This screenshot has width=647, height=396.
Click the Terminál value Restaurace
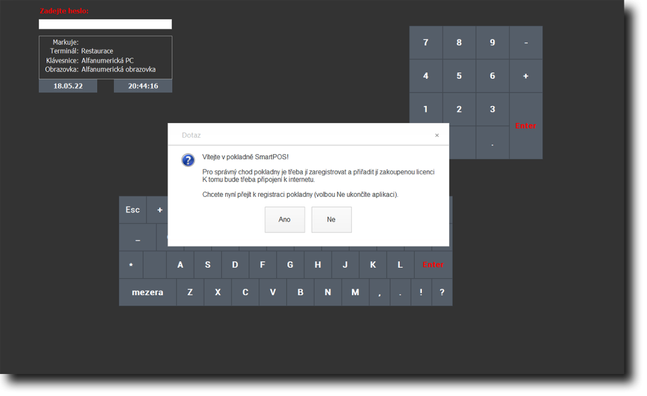tap(97, 51)
